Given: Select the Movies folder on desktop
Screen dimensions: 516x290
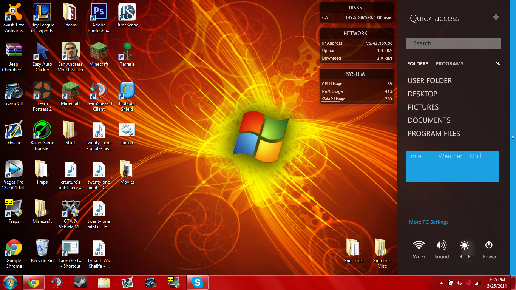Looking at the screenshot, I should pyautogui.click(x=127, y=172).
